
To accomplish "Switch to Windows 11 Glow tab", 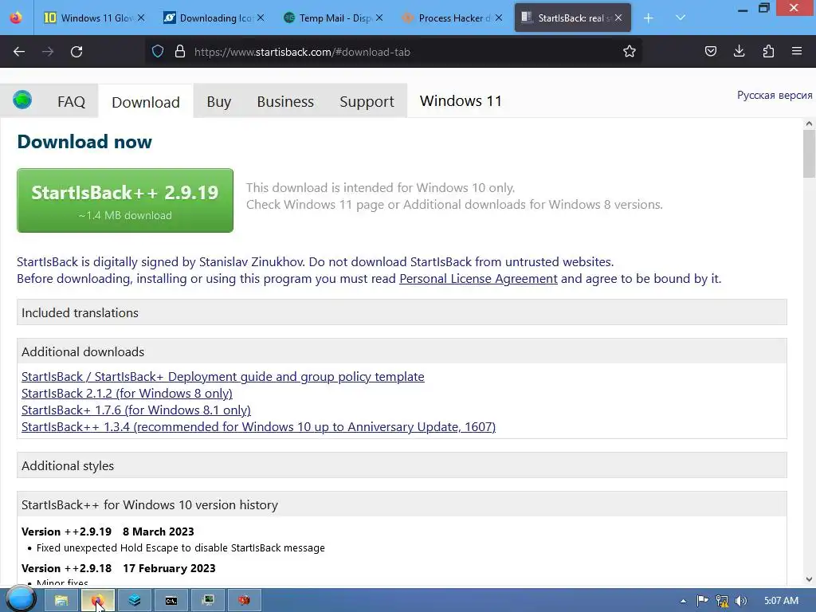I will pyautogui.click(x=89, y=18).
